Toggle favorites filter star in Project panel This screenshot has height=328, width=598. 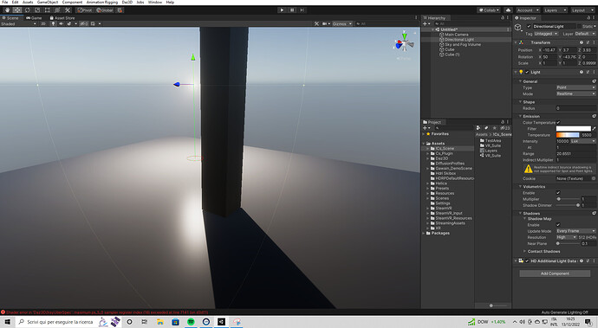pos(495,128)
